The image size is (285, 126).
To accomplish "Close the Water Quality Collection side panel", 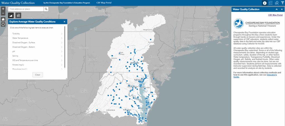I will [x=282, y=9].
